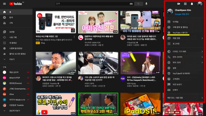Open the YouTube apps grid icon

click(185, 4)
